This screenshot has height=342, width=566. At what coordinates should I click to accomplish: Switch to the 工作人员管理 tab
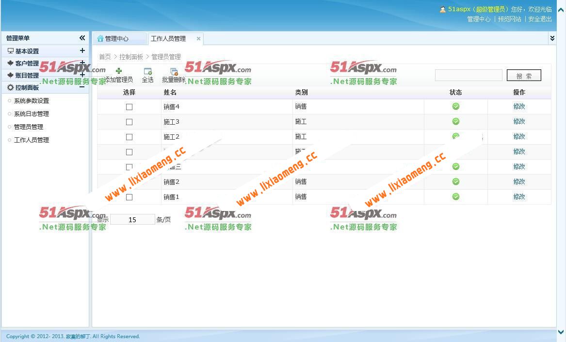click(176, 39)
